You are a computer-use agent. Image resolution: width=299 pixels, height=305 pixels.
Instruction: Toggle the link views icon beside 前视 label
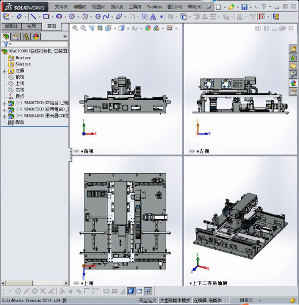76,151
